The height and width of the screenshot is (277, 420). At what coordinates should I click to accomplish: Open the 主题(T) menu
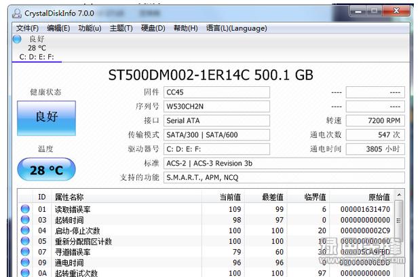(121, 28)
